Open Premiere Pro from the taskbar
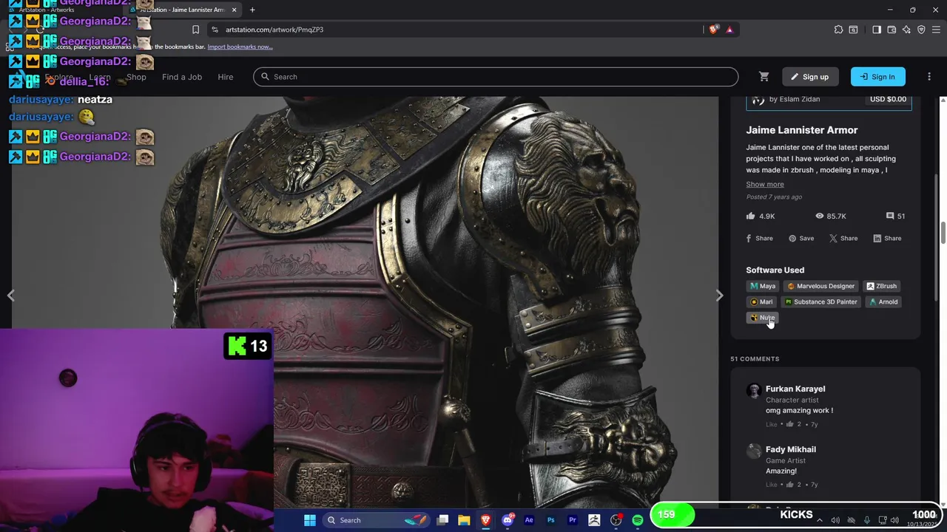Viewport: 947px width, 532px height. [572, 520]
